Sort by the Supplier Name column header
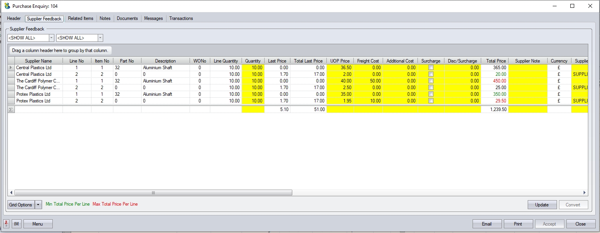 38,61
